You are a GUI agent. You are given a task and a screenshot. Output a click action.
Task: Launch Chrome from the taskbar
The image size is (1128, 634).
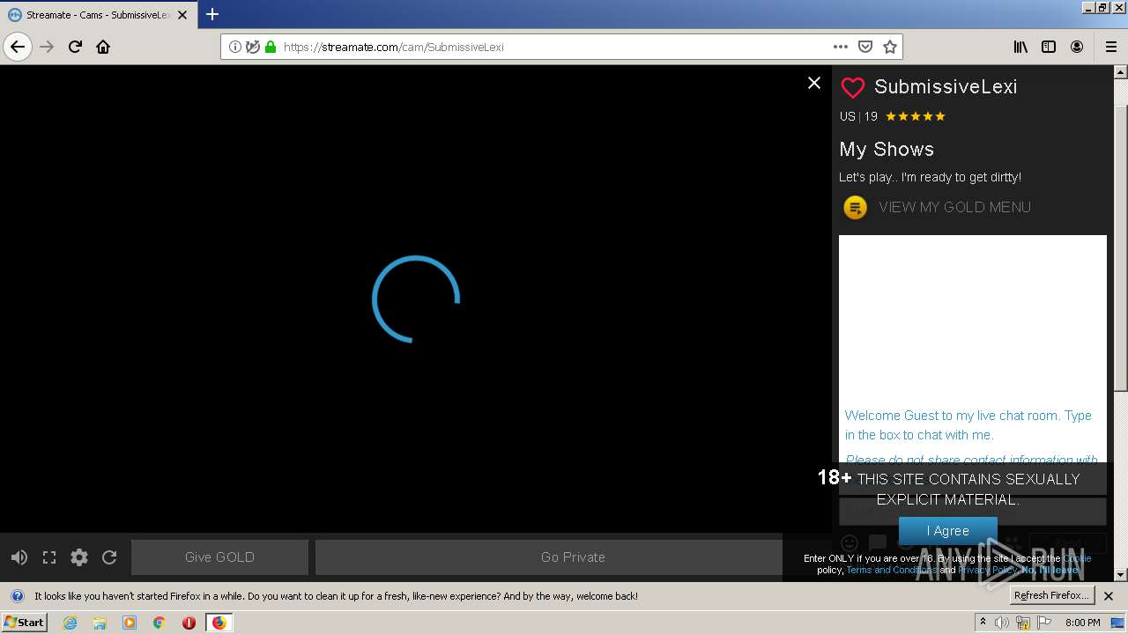pyautogui.click(x=159, y=623)
